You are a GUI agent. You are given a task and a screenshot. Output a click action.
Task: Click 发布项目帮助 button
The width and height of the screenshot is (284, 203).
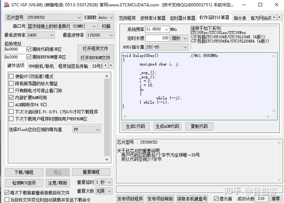click(160, 199)
